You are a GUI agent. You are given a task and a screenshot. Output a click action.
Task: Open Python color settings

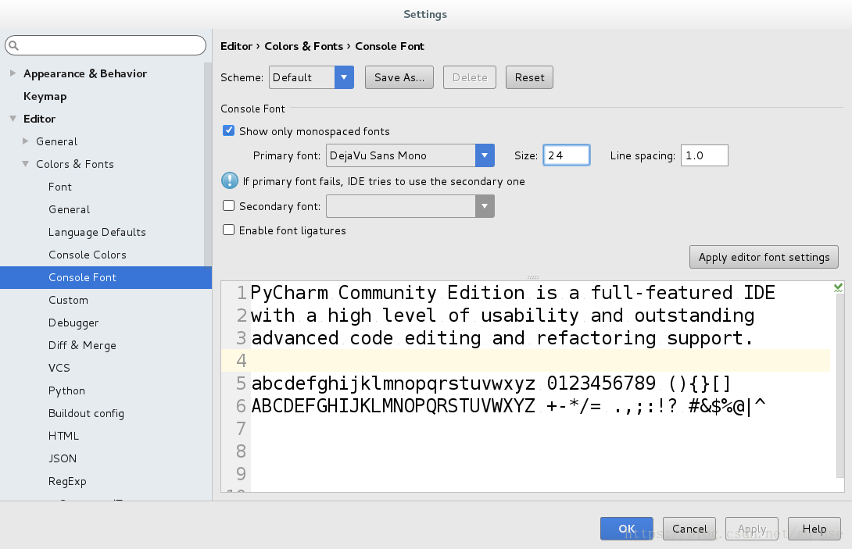67,391
